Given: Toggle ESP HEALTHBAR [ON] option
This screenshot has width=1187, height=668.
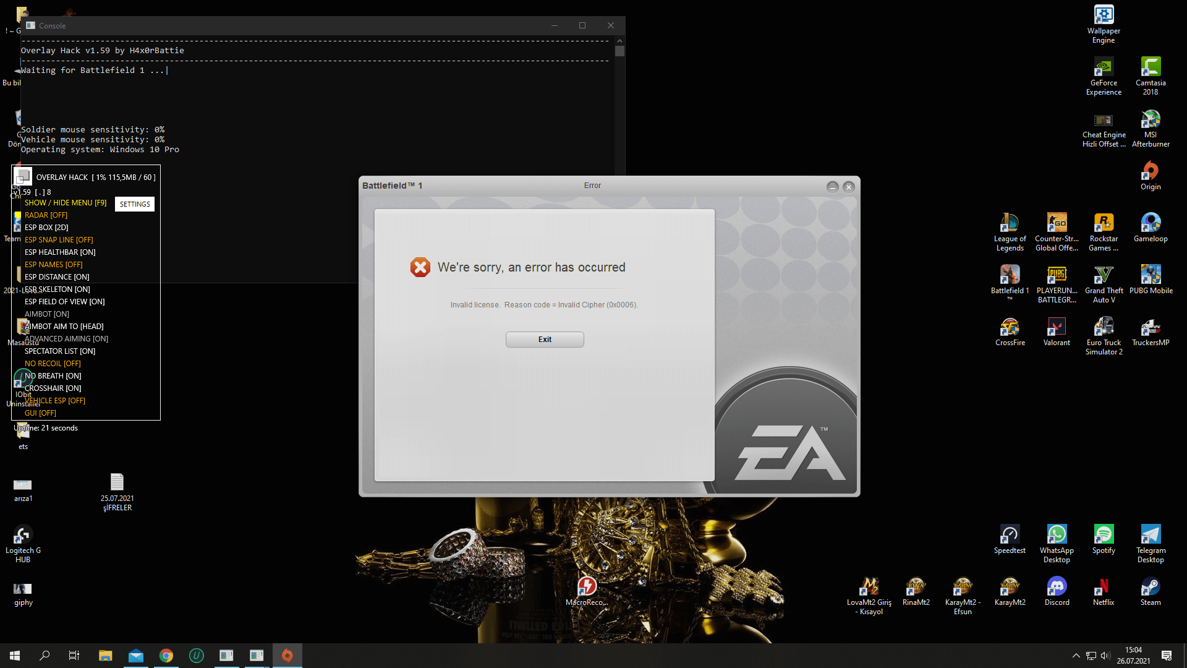Looking at the screenshot, I should tap(60, 252).
